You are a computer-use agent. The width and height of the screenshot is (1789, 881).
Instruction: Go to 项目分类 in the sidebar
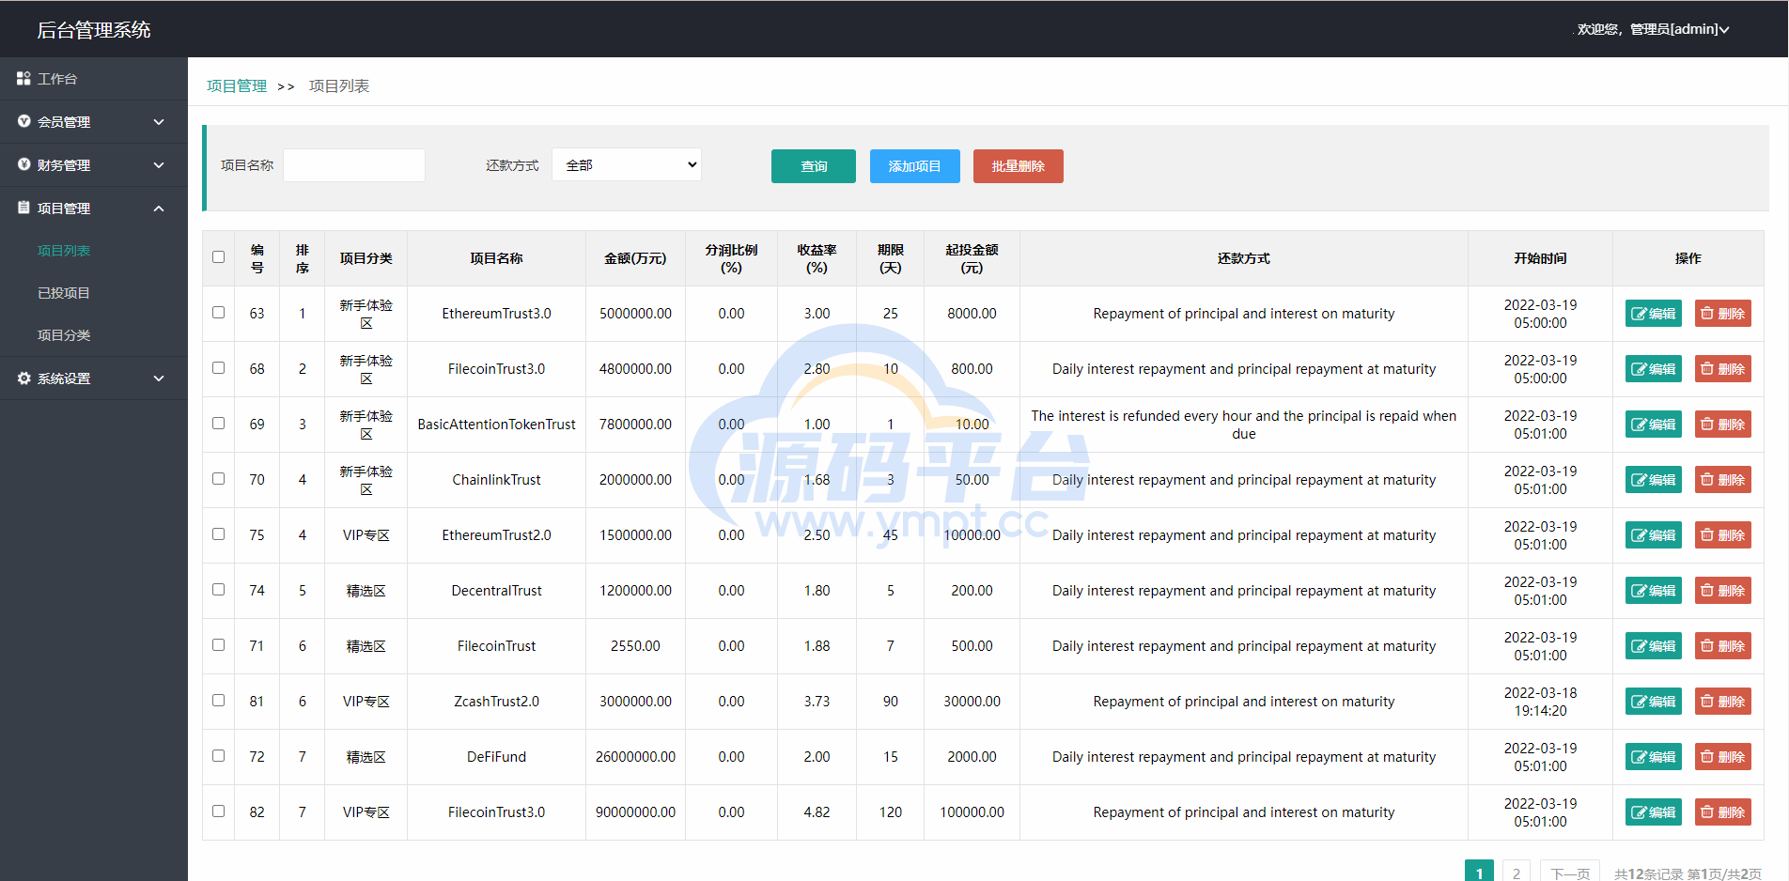64,335
